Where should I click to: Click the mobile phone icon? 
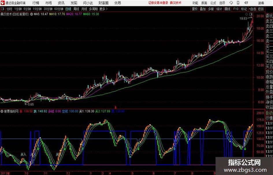click(238, 3)
